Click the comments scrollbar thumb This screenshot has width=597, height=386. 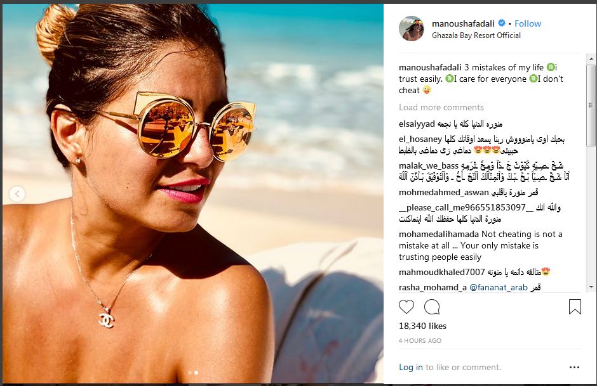(x=591, y=105)
